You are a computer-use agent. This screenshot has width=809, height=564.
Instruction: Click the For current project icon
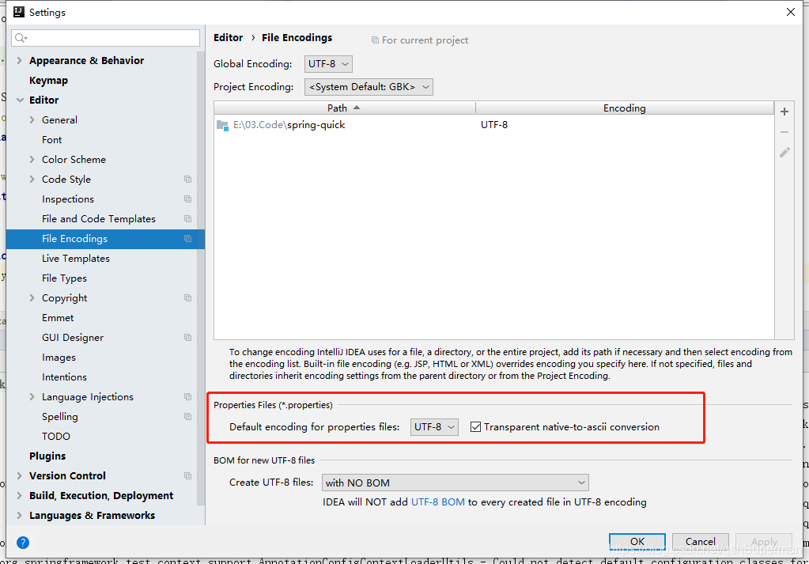click(375, 40)
